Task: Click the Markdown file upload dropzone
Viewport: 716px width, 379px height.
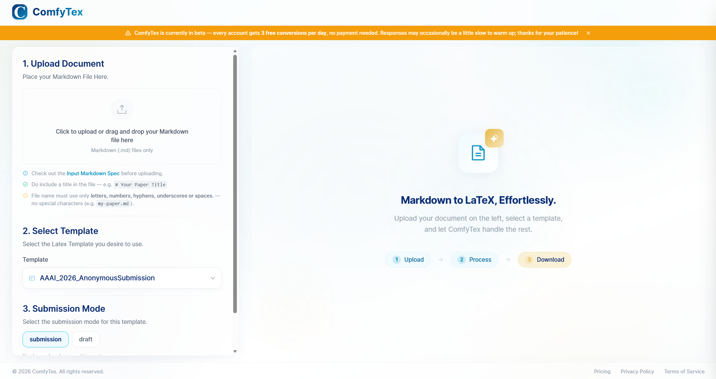Action: tap(122, 126)
